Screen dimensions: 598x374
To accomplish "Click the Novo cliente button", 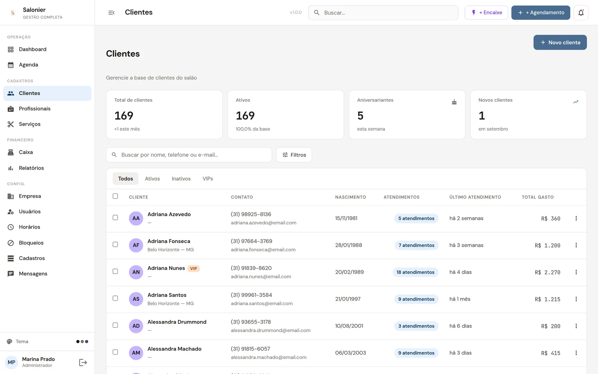I will tap(560, 42).
